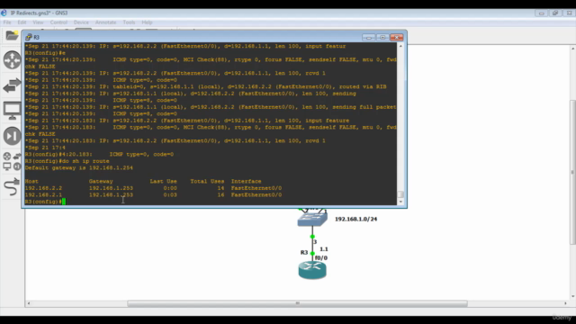Image resolution: width=576 pixels, height=324 pixels.
Task: Click the canvas horizontal scrollbar thumb
Action: 297,303
